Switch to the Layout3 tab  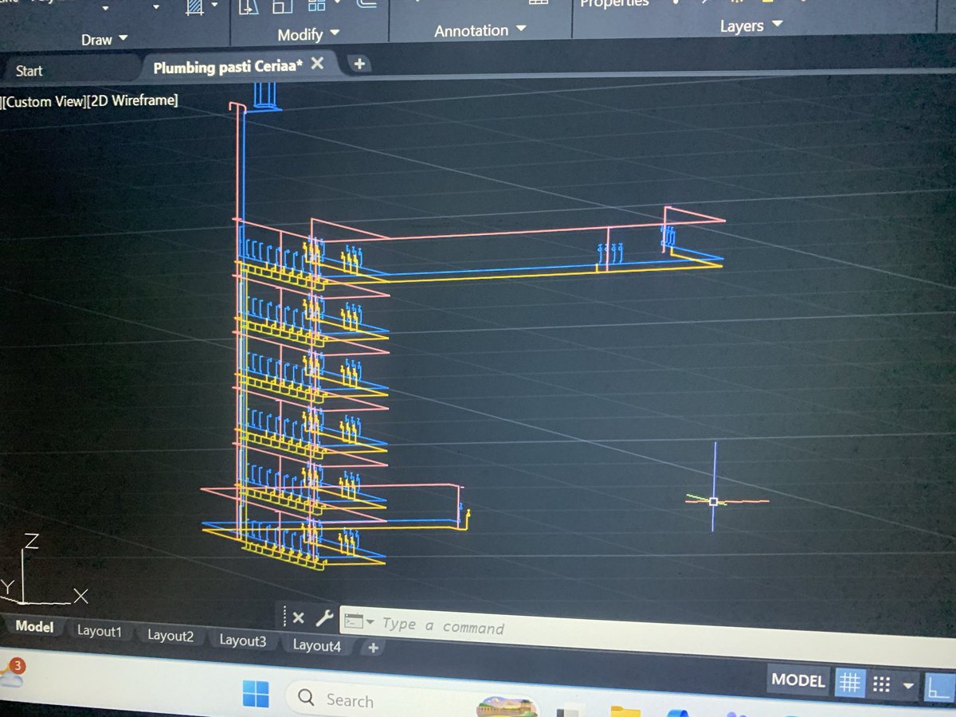tap(242, 641)
